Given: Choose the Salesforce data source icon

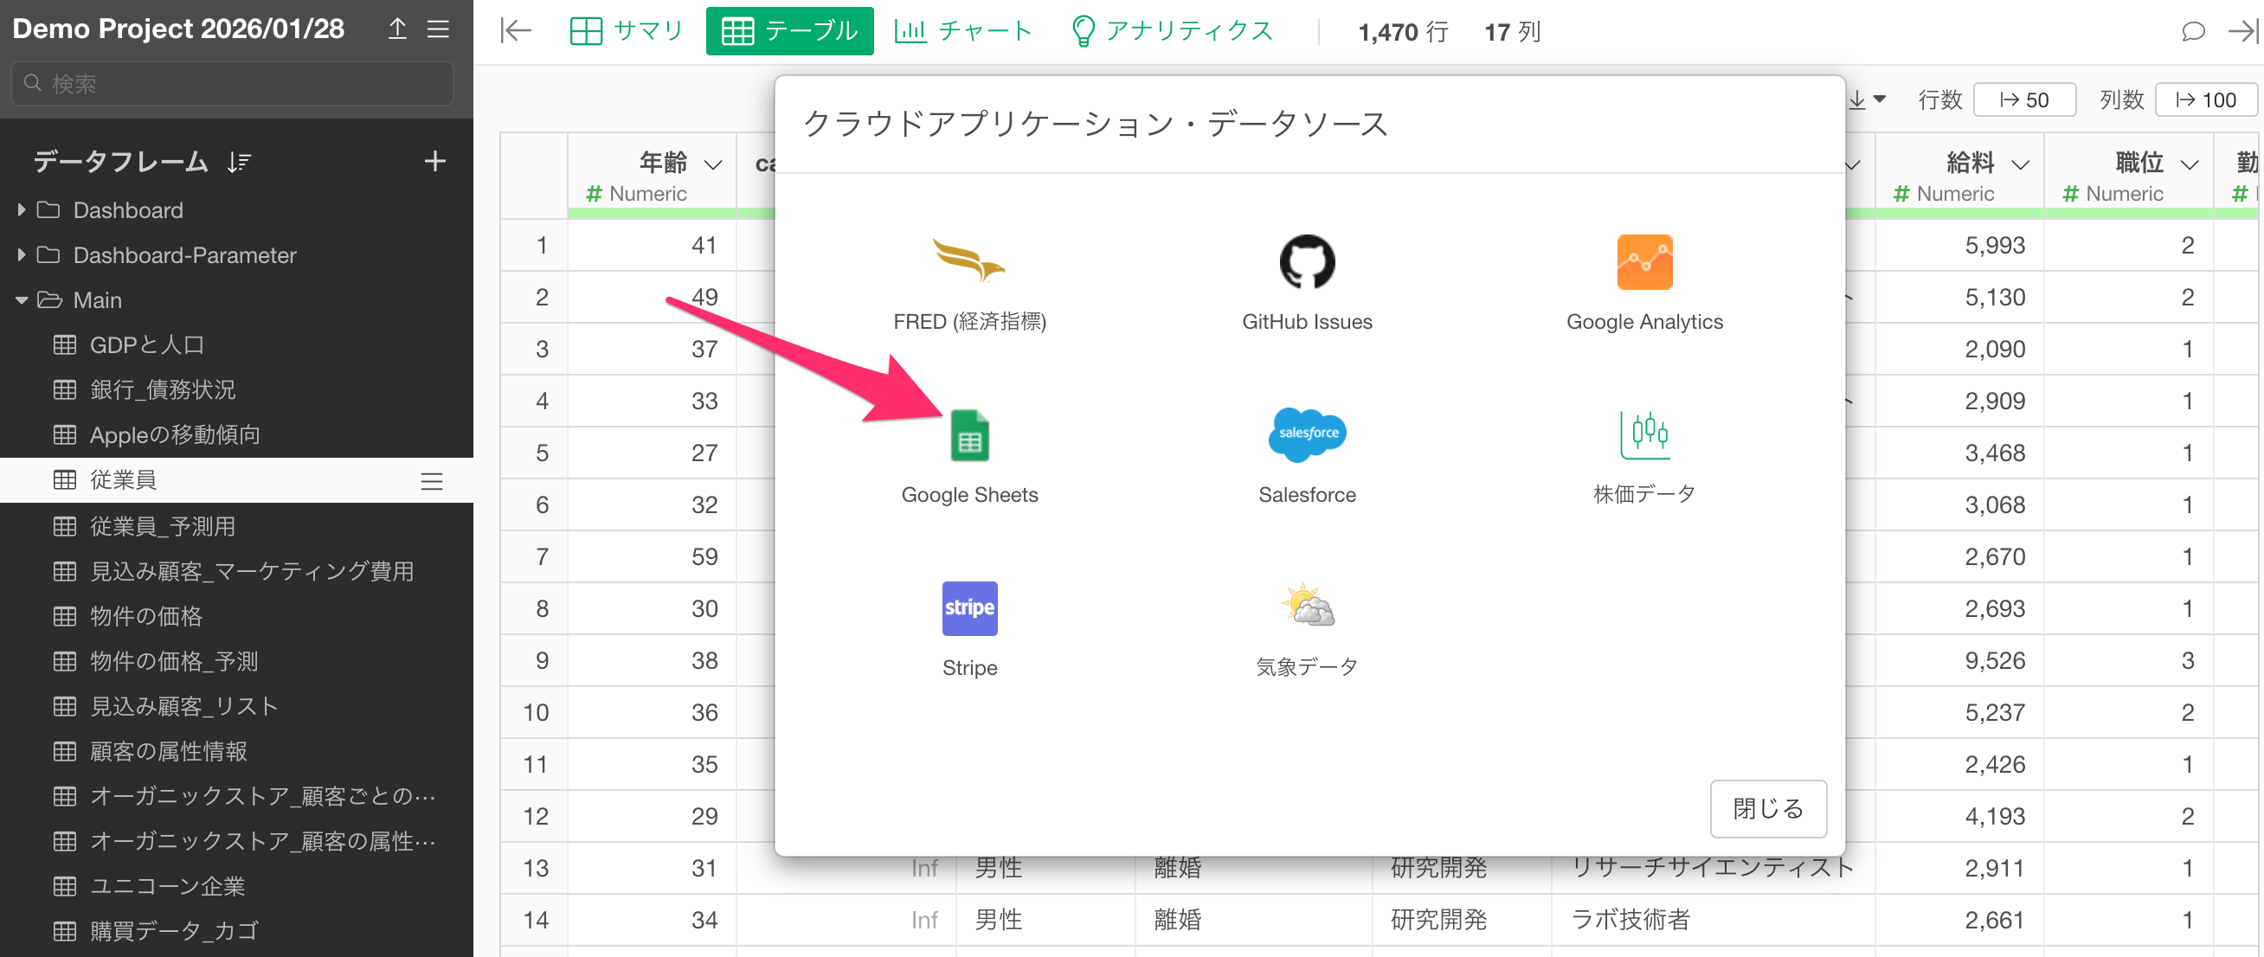Looking at the screenshot, I should click(1306, 435).
